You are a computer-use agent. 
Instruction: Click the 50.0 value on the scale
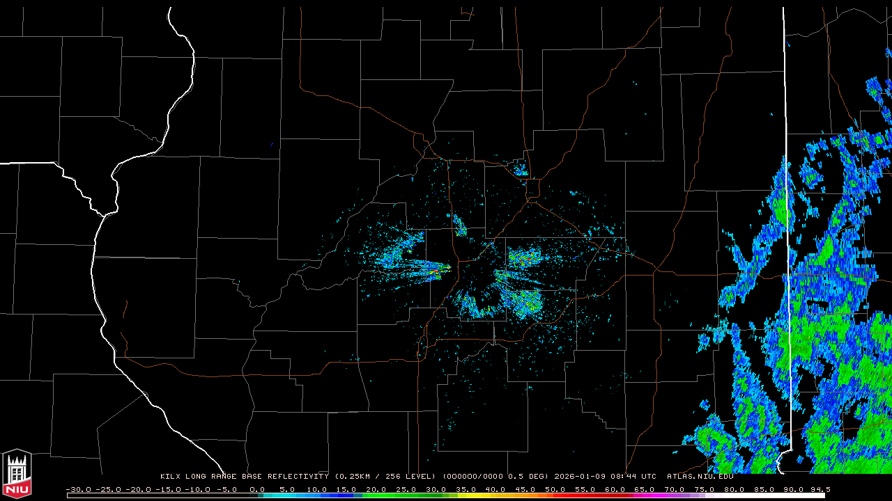click(555, 489)
